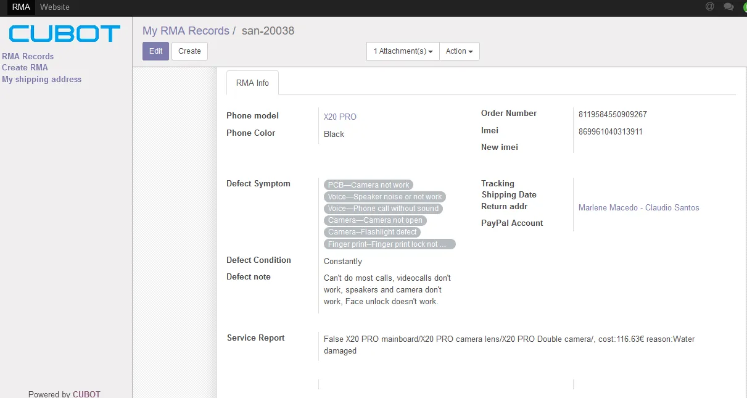
Task: Open Marlene Macedo - Claudio Santos return address
Action: tap(638, 207)
